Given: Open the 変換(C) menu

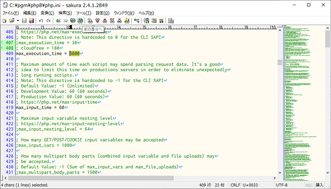Looking at the screenshot, I should click(47, 13).
